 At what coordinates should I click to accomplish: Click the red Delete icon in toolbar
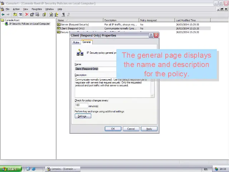coord(27,15)
